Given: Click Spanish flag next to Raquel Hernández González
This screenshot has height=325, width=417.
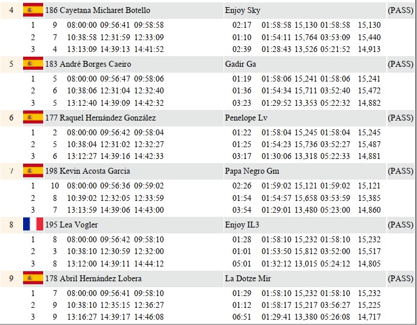Looking at the screenshot, I should 33,118.
